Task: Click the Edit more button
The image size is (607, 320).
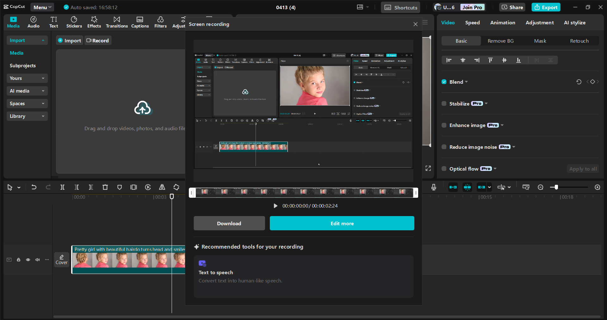Action: coord(342,223)
